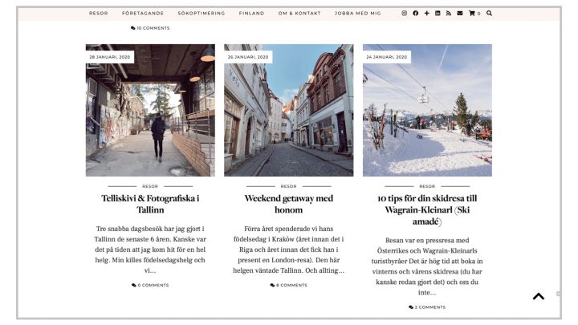Click the search magnifier icon

pyautogui.click(x=489, y=14)
